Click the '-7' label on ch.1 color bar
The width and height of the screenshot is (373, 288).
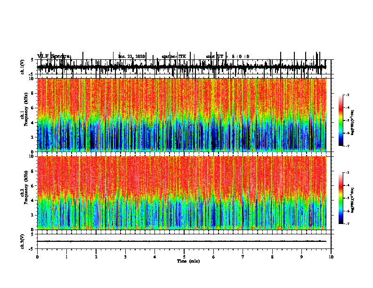point(348,146)
